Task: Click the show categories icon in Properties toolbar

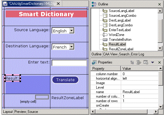Action: tap(132, 62)
